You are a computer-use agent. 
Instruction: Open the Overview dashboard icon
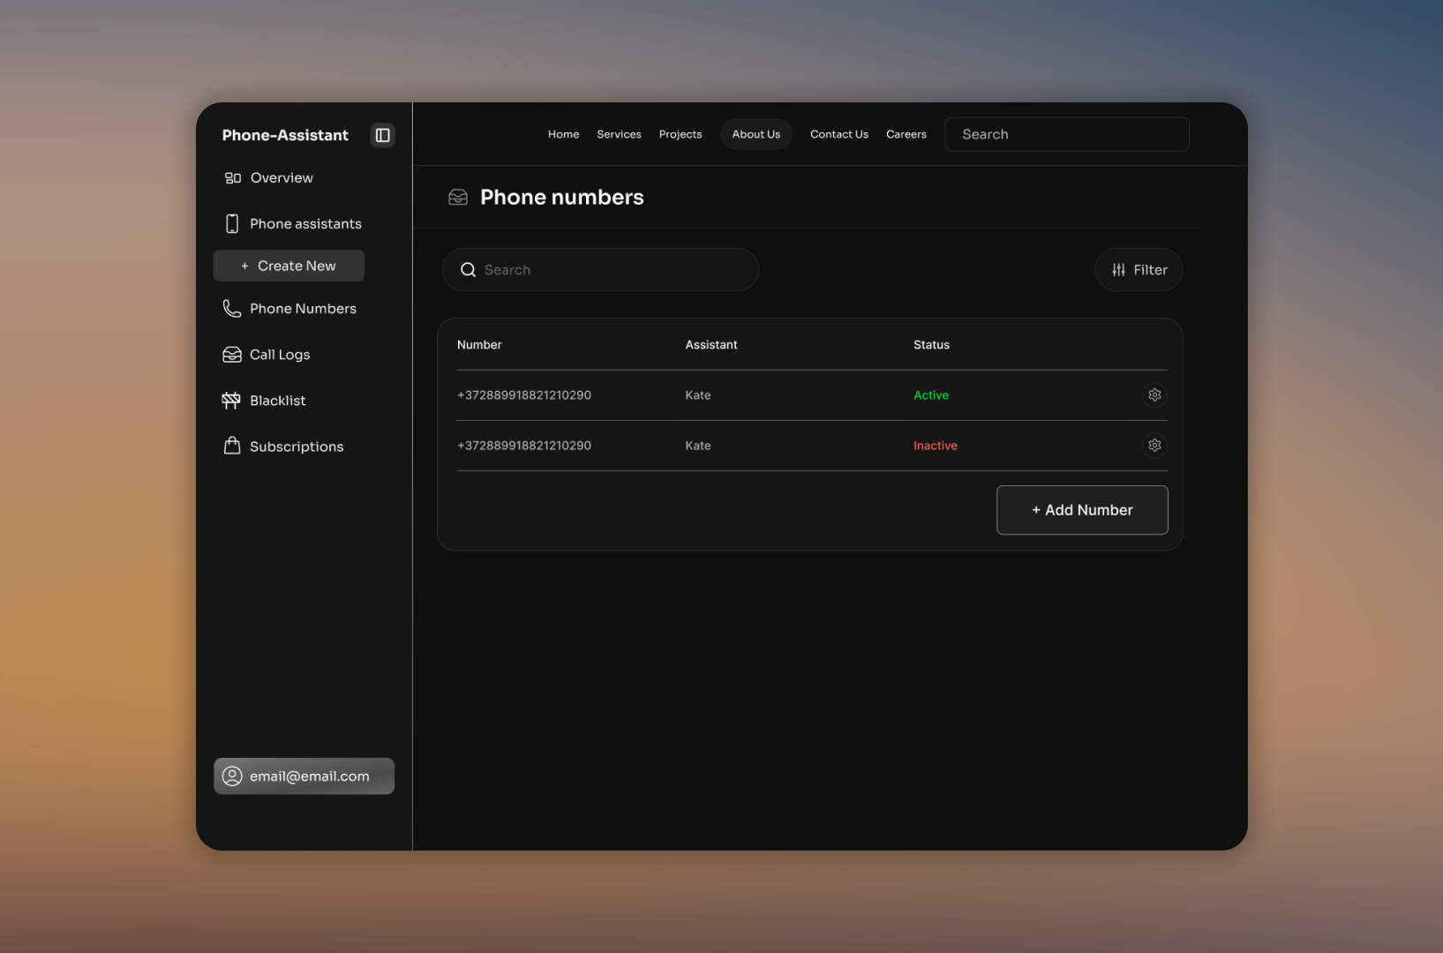[x=231, y=177]
